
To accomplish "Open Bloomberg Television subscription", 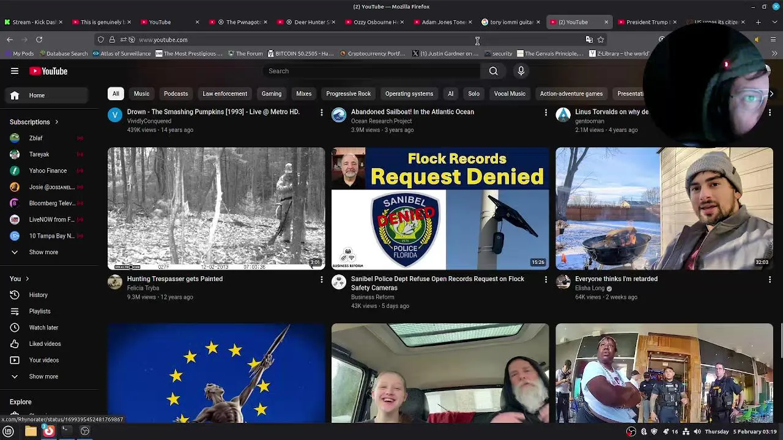I will tap(51, 203).
